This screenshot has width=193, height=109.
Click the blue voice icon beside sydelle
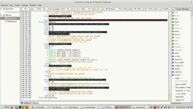[x=173, y=72]
